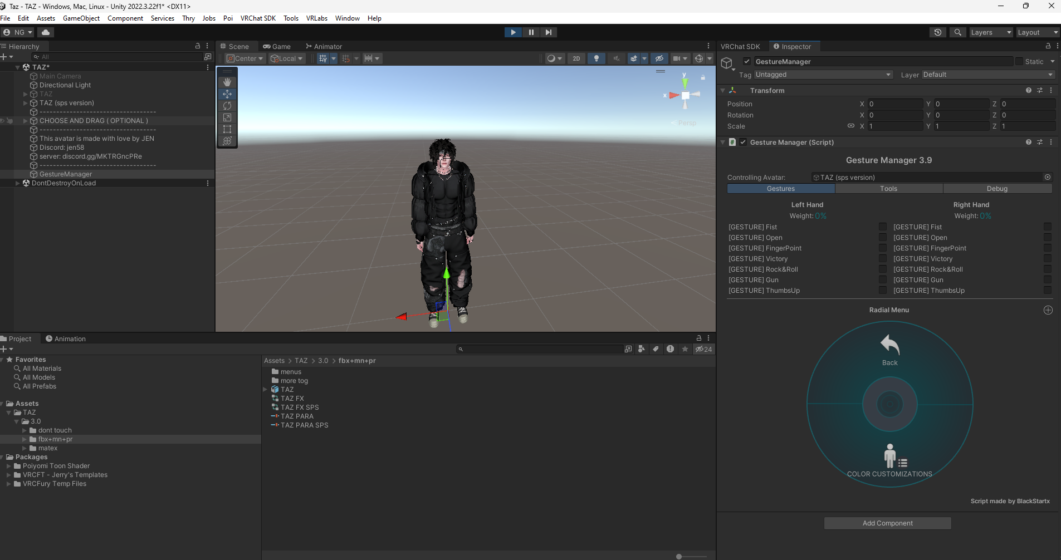
Task: Select the Move tool in the scene toolbar
Action: (x=227, y=94)
